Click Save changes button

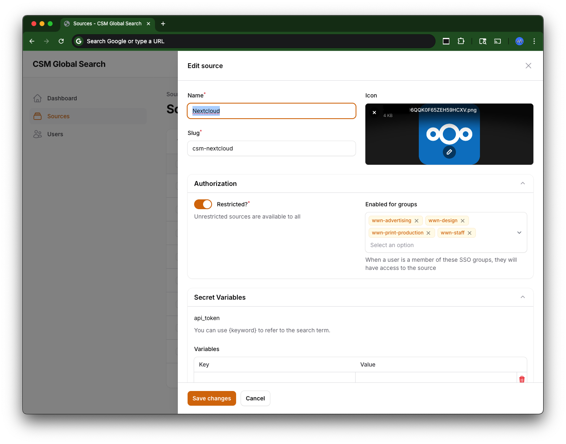coord(212,398)
